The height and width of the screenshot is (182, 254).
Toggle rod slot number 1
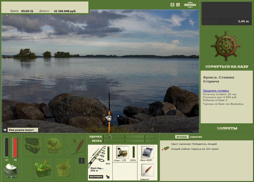(x=82, y=161)
